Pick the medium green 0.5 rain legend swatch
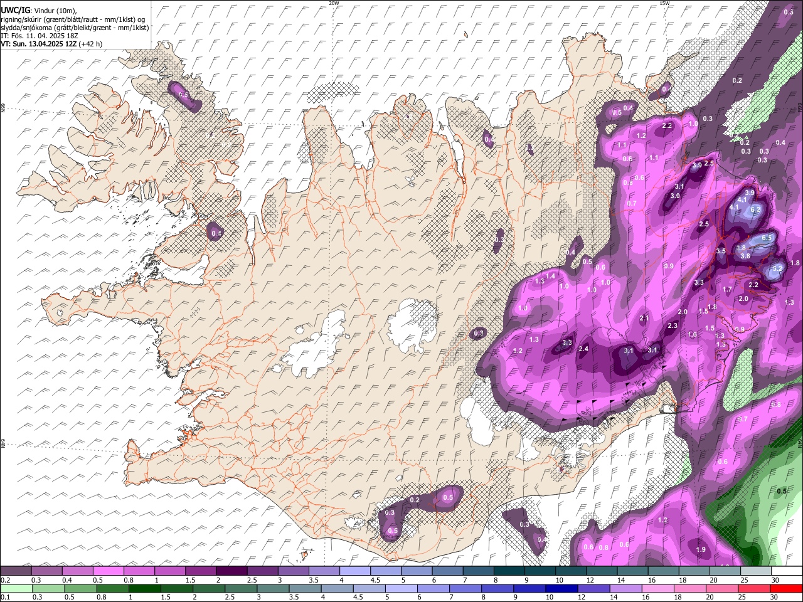Viewport: 803px width, 602px height. [80, 588]
